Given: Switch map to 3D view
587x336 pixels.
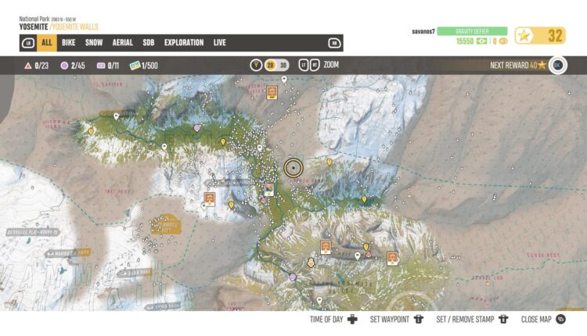Looking at the screenshot, I should coord(283,65).
